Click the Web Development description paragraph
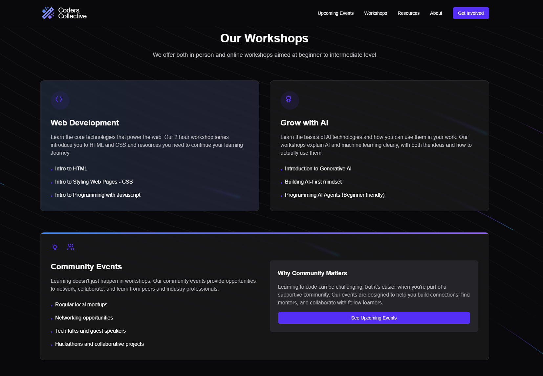The image size is (543, 376). (147, 145)
